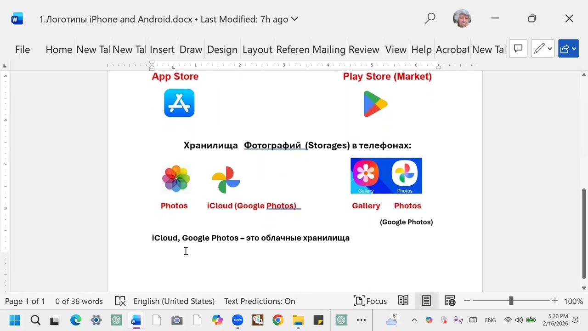Image resolution: width=588 pixels, height=331 pixels.
Task: Open the Help ribbon tab
Action: [421, 49]
